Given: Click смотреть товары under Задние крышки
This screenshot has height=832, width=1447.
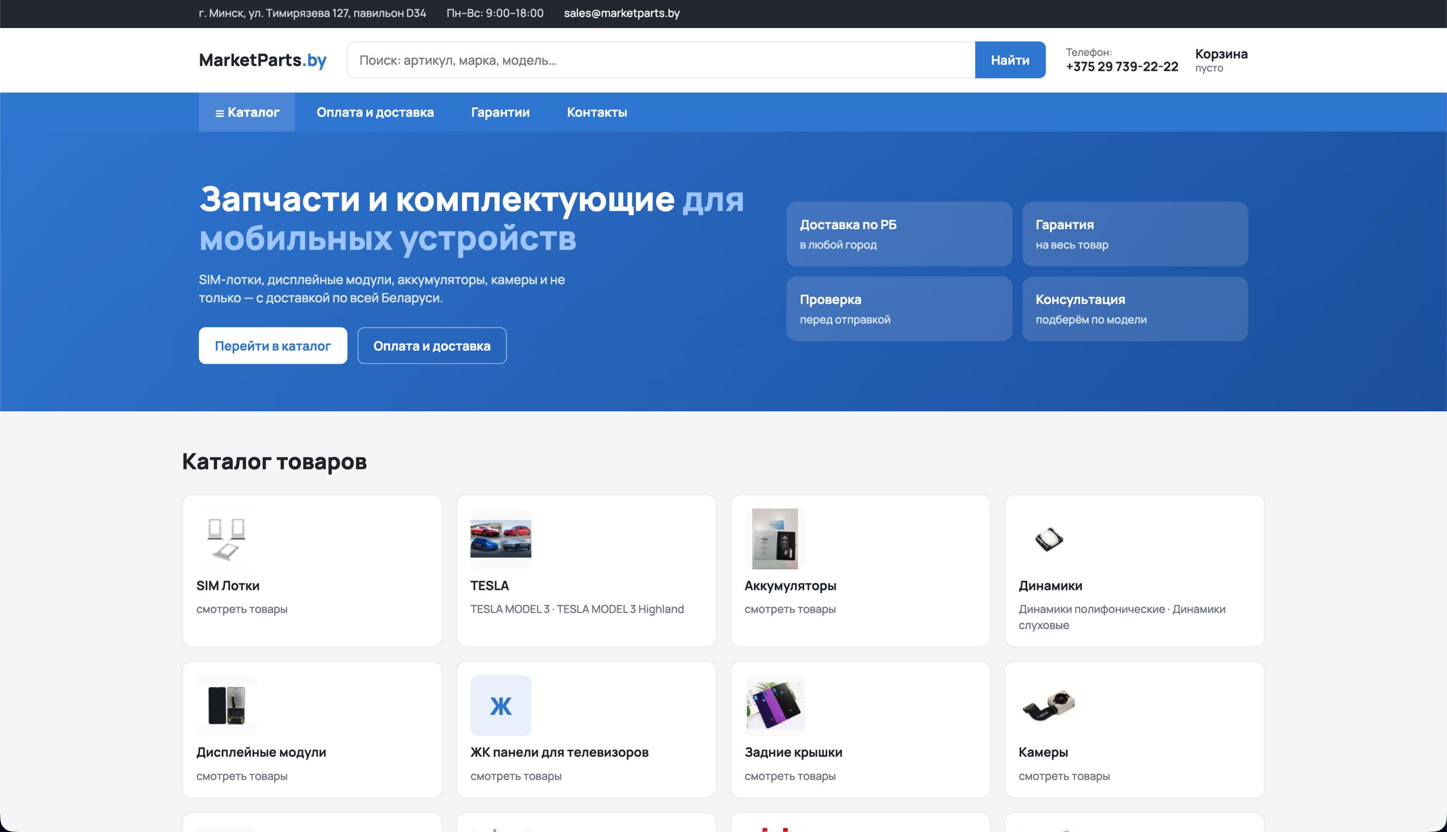Looking at the screenshot, I should [790, 776].
